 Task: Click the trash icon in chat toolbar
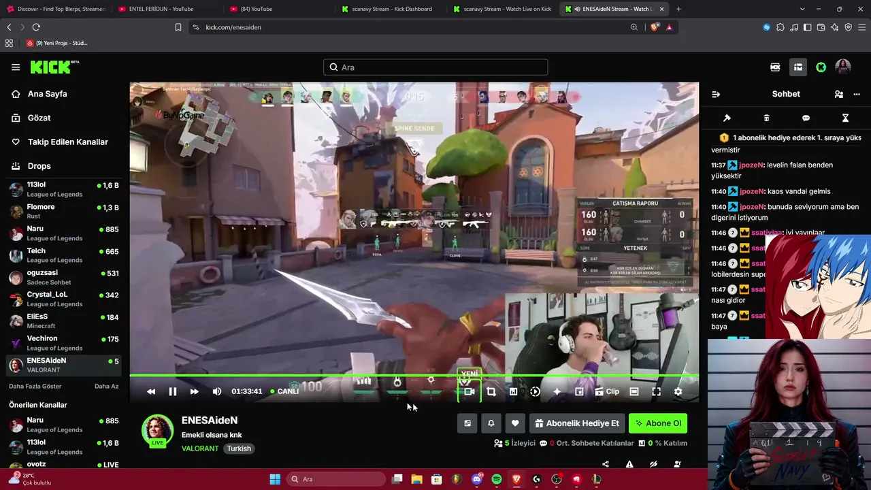coord(766,118)
